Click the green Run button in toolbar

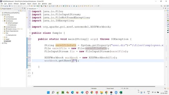(x=38, y=6)
